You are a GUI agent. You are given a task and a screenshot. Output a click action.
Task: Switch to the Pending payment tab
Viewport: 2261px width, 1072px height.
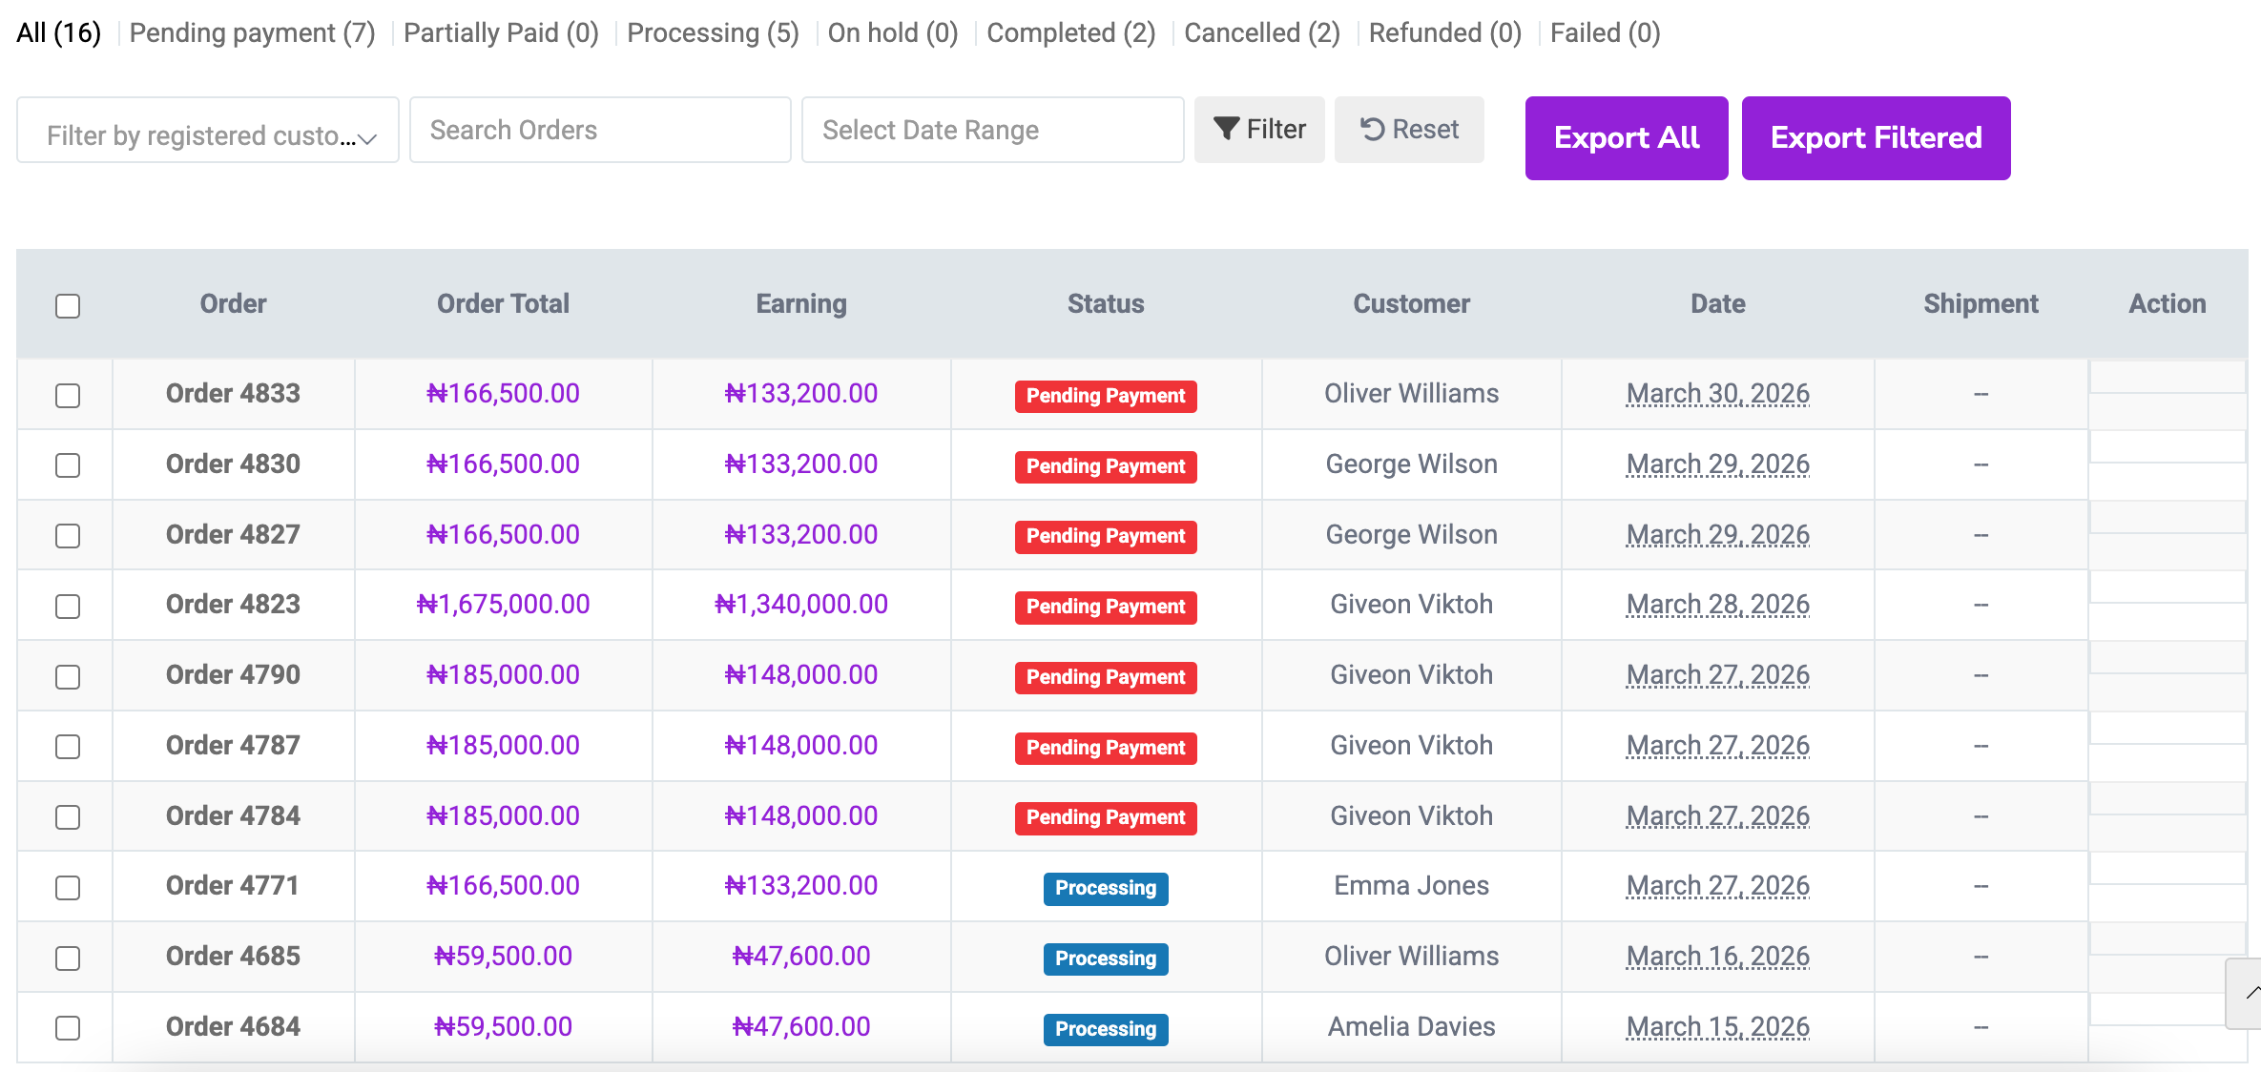point(251,31)
